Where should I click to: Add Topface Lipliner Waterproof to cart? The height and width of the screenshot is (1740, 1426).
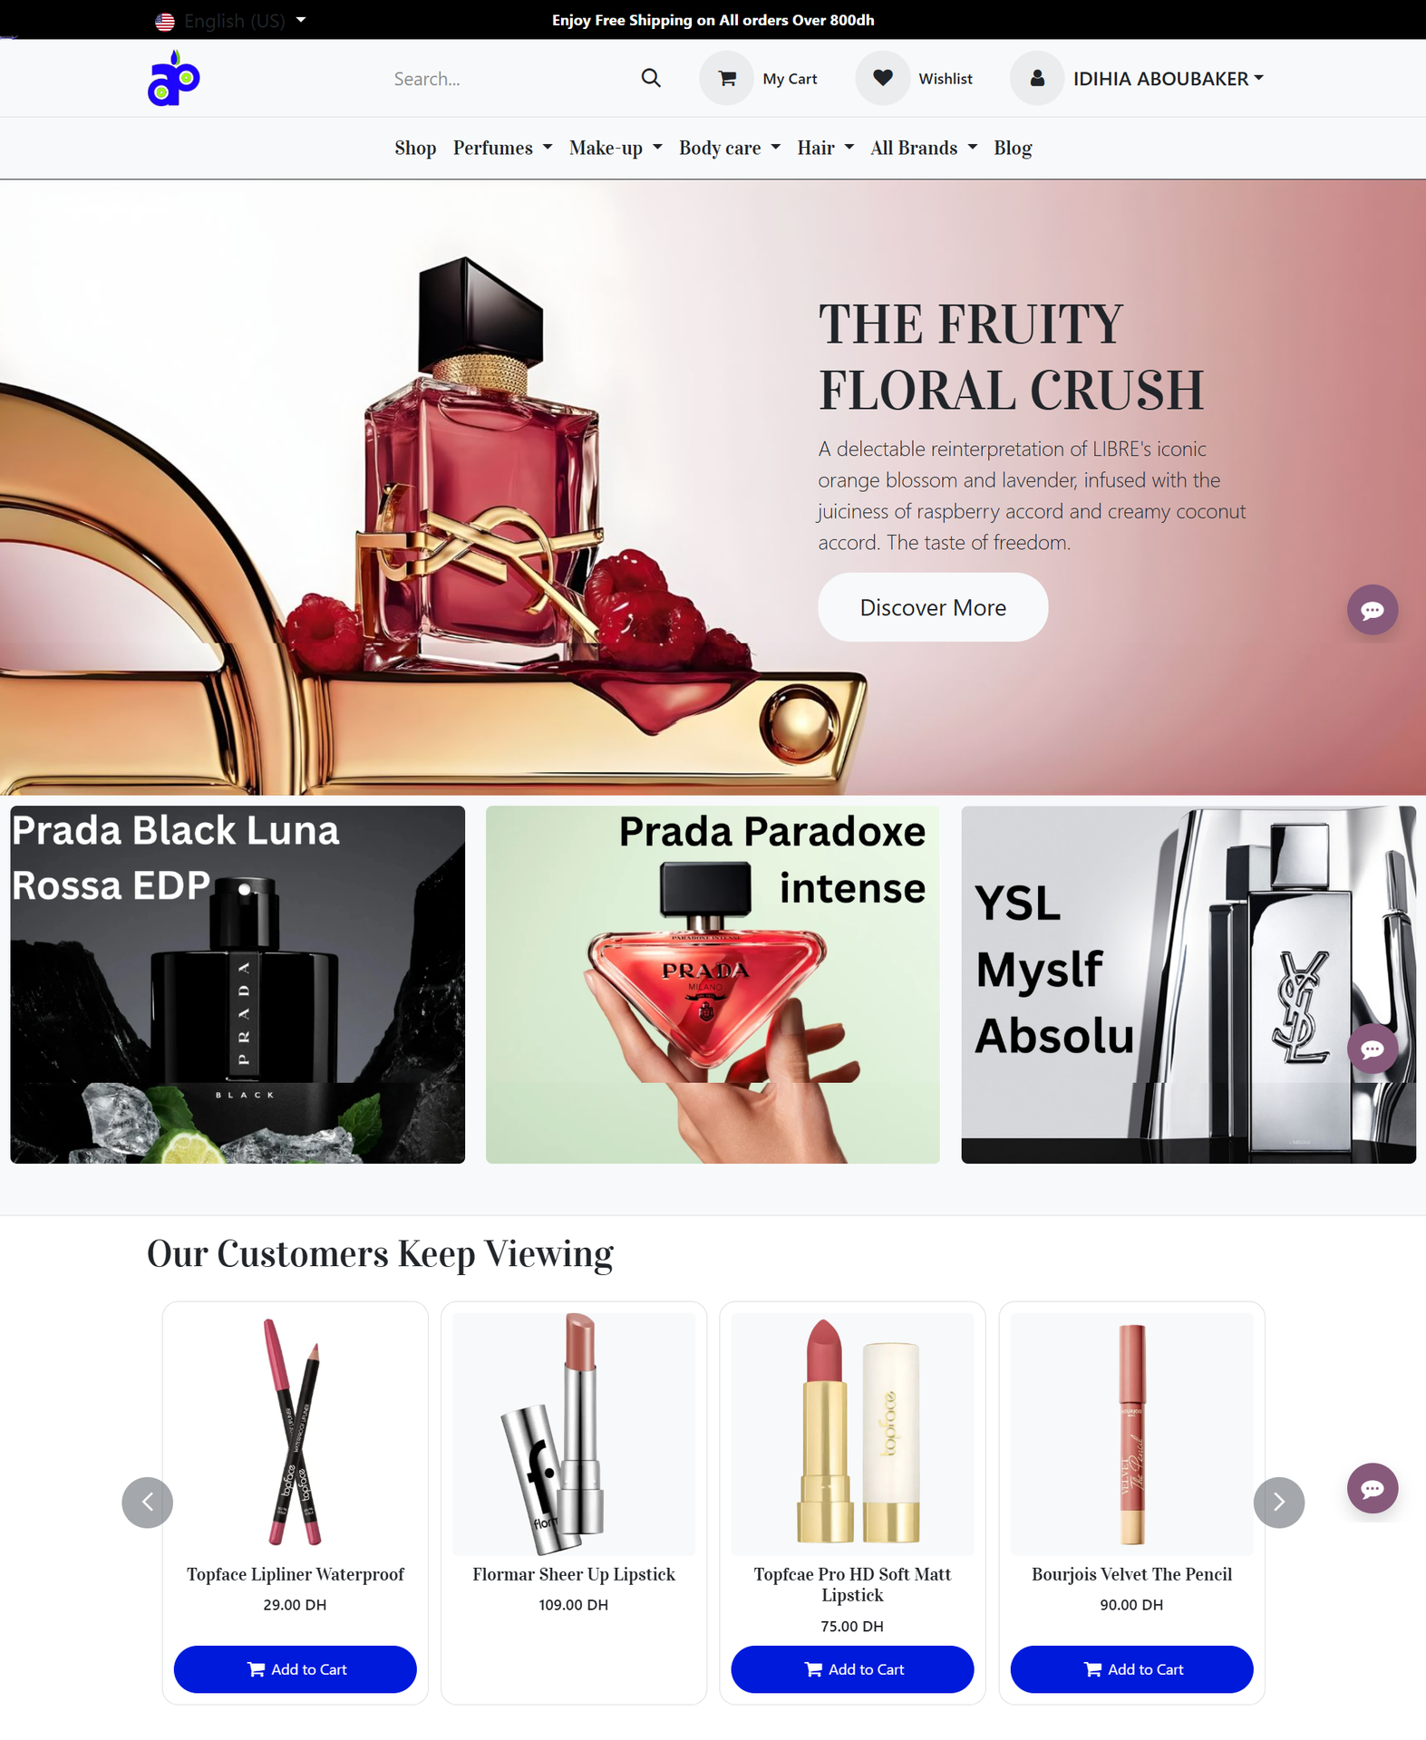[x=295, y=1668]
